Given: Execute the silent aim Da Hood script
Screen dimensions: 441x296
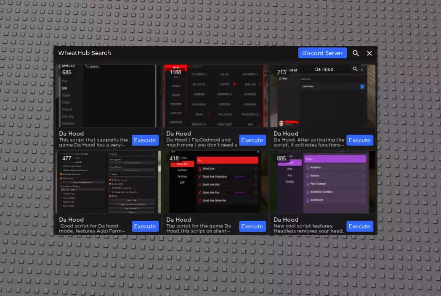Looking at the screenshot, I should pos(252,226).
